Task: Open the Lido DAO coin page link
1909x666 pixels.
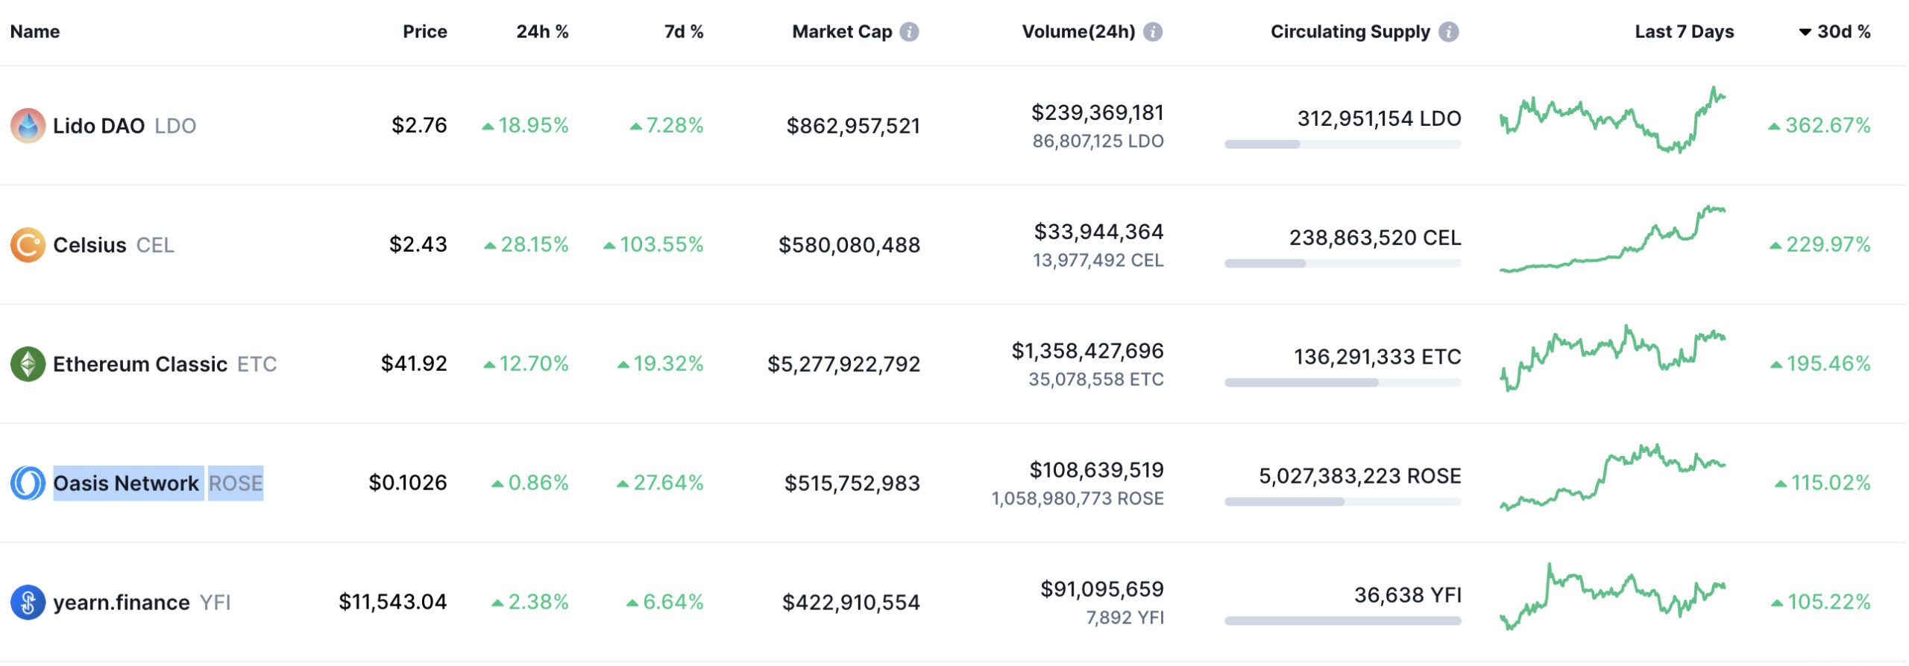Action: click(x=99, y=126)
